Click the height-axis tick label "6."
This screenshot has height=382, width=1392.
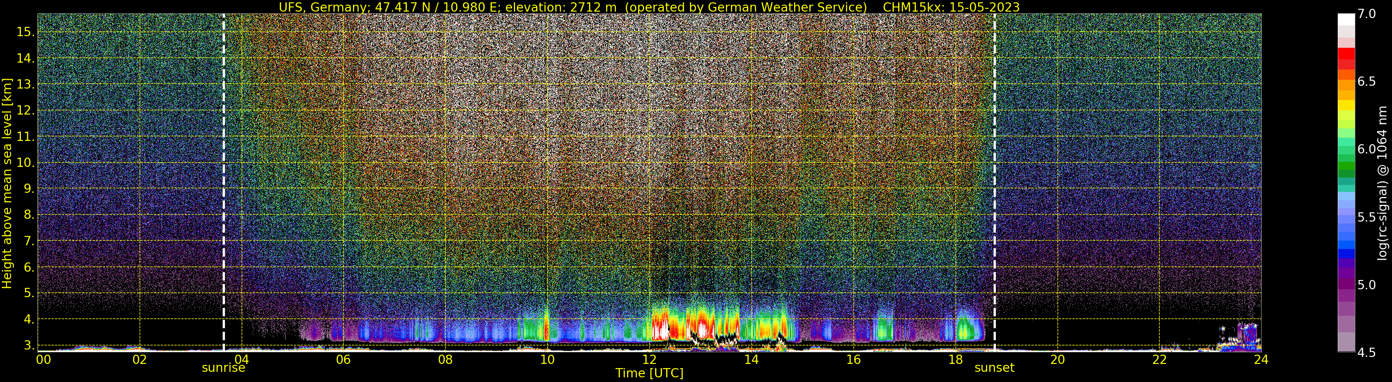click(29, 267)
